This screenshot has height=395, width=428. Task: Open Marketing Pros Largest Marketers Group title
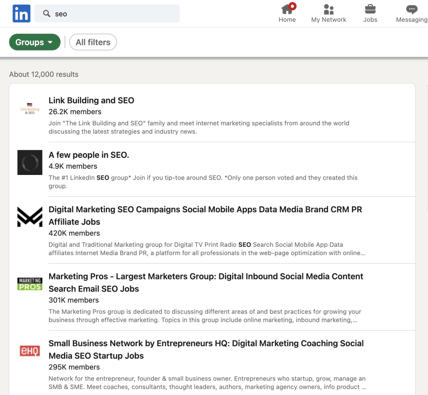[206, 282]
